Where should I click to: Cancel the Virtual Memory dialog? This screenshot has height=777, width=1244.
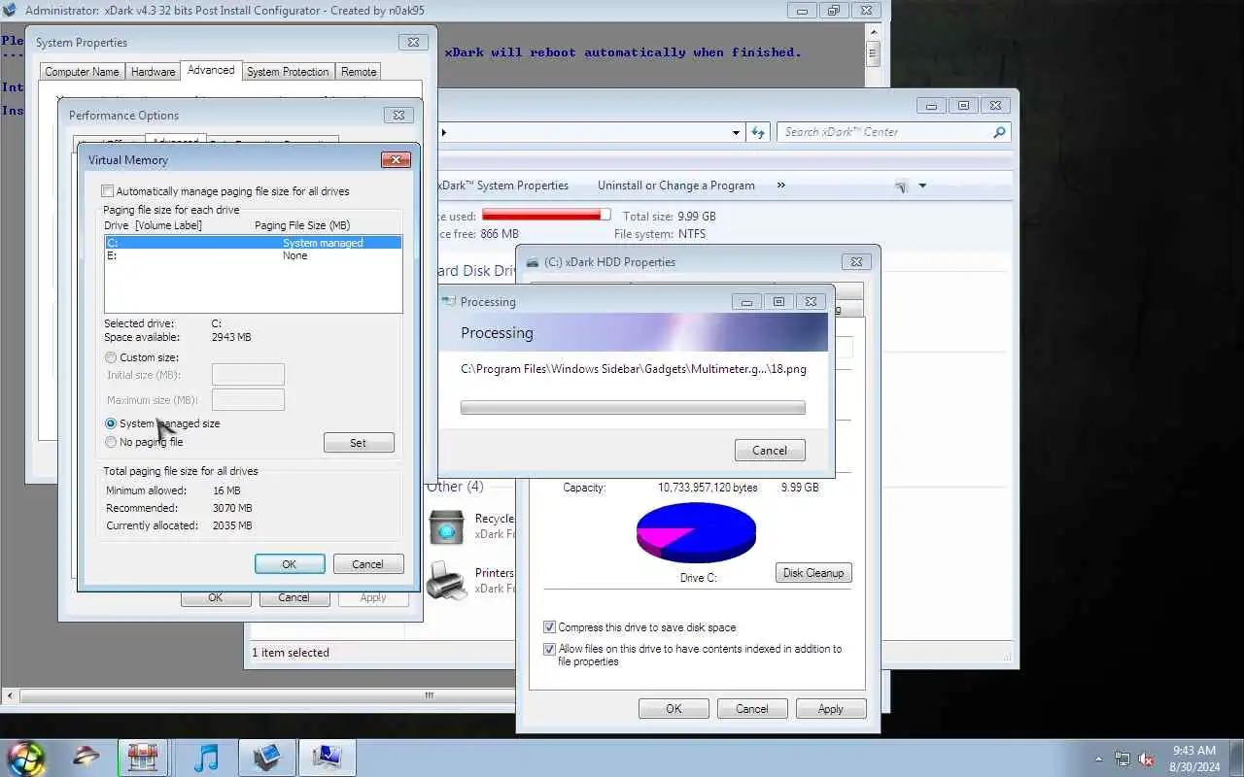pos(367,564)
